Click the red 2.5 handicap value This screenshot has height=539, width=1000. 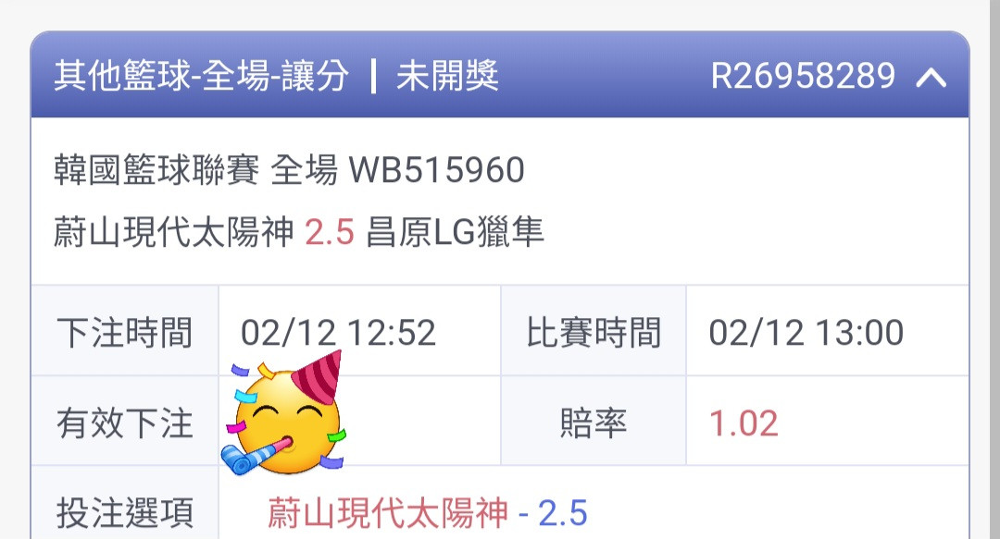pos(329,232)
